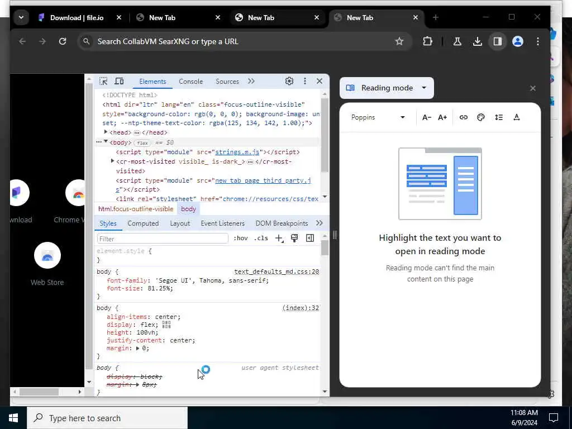Open the letter spacing icon
Viewport: 572px width, 429px height.
517,117
